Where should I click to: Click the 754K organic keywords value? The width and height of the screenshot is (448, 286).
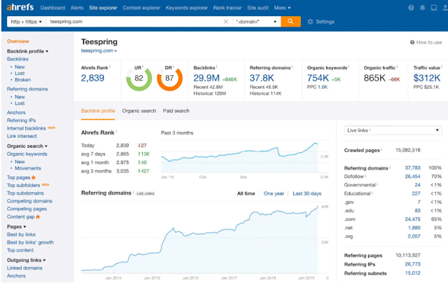tap(318, 78)
